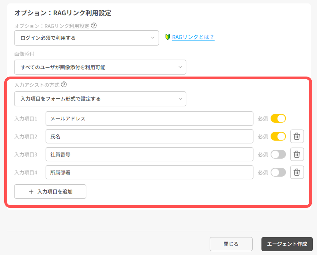The width and height of the screenshot is (317, 255).
Task: Delete 入力項目3 社員番号 with trash icon
Action: tap(297, 154)
